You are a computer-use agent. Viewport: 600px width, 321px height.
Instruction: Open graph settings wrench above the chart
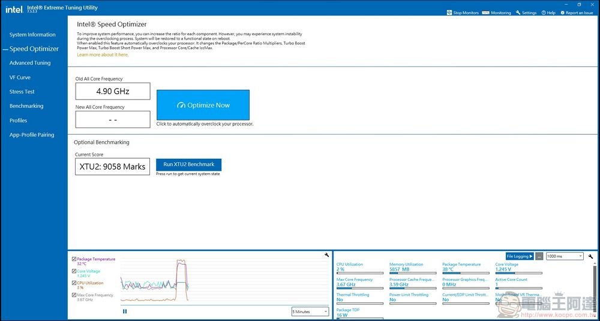coord(326,255)
